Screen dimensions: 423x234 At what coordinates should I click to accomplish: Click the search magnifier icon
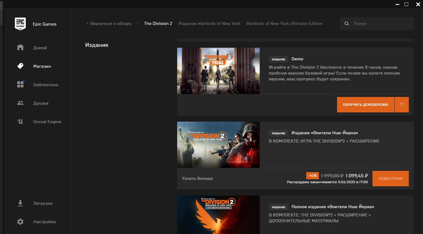pyautogui.click(x=347, y=23)
